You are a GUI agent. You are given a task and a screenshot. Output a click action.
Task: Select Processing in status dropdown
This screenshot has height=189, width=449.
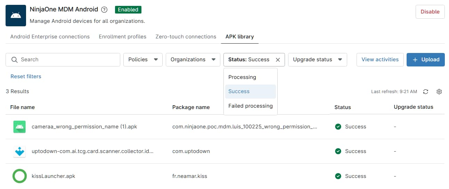(x=251, y=77)
